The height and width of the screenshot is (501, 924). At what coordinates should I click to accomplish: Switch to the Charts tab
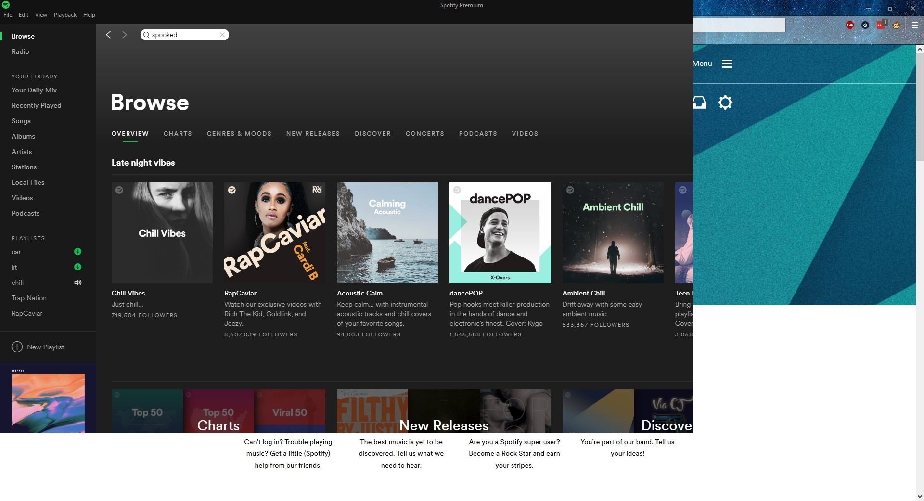(178, 134)
